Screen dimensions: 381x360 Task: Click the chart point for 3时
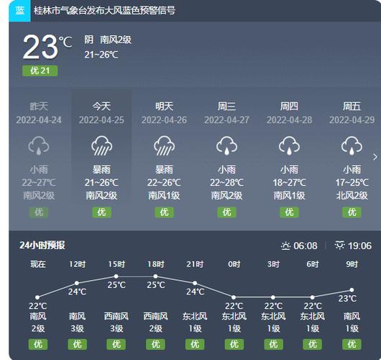point(273,297)
